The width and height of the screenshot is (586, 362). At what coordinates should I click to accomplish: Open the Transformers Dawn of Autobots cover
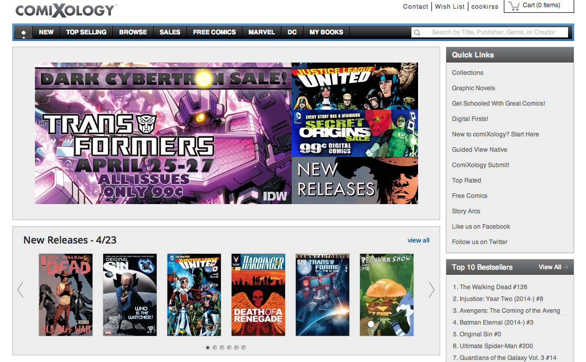pos(323,295)
